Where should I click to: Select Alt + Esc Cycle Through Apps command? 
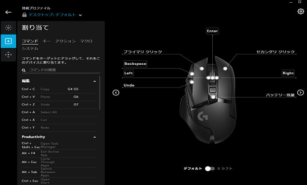coord(60,162)
